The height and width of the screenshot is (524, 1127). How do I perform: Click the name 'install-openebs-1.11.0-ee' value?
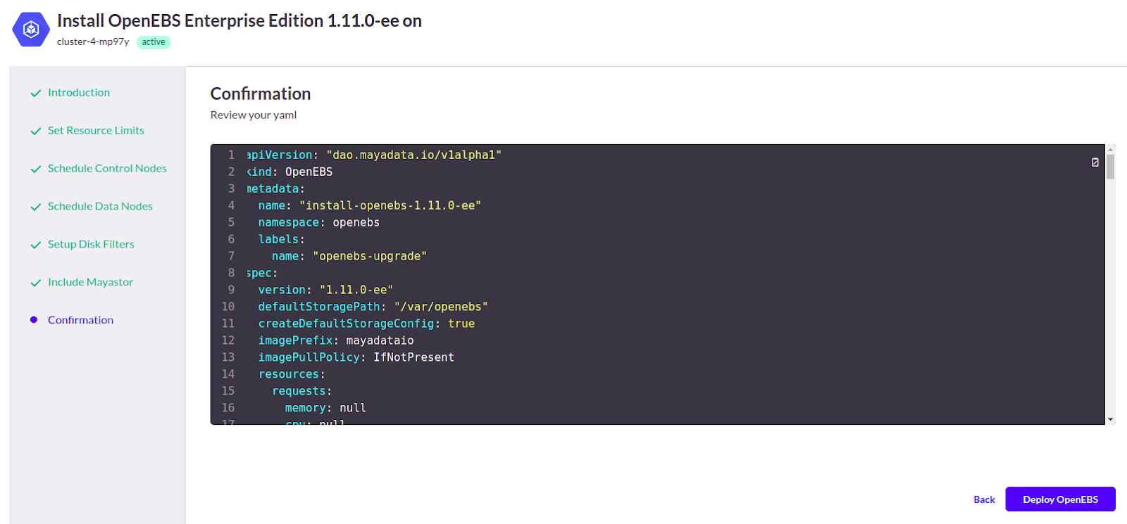point(390,205)
